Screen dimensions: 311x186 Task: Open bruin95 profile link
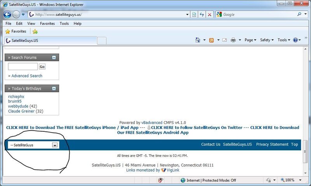pos(15,101)
